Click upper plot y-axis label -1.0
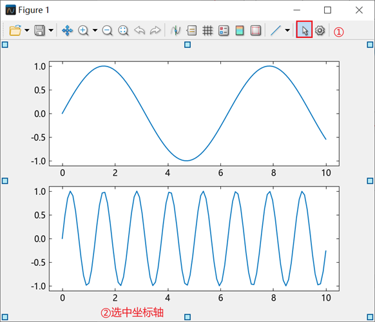The width and height of the screenshot is (375, 322). (39, 161)
